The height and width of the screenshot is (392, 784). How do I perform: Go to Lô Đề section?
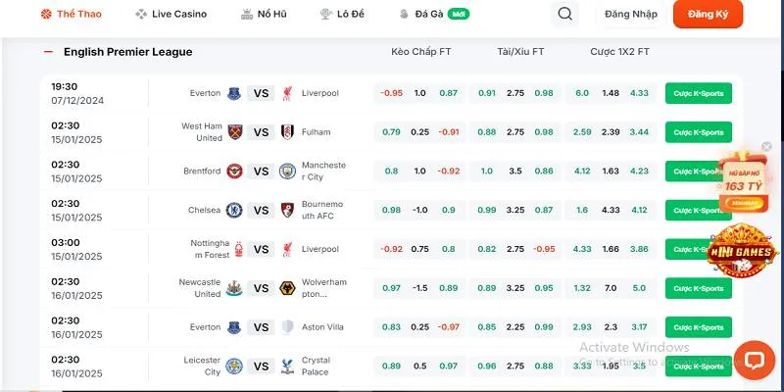(x=342, y=14)
